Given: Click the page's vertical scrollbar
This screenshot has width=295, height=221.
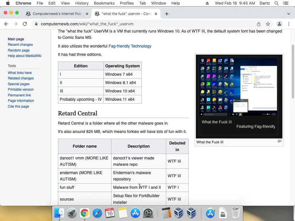Looking at the screenshot, I should tap(293, 71).
